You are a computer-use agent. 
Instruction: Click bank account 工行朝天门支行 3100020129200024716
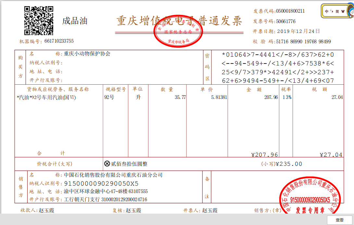tap(106, 199)
